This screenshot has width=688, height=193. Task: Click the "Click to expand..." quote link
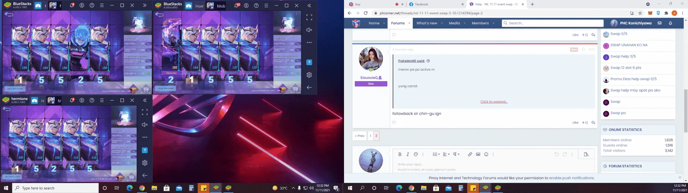point(494,102)
